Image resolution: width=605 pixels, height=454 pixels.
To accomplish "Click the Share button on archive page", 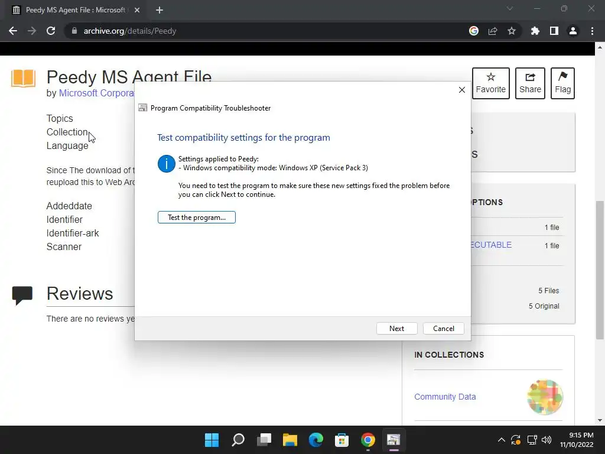I will [x=530, y=83].
